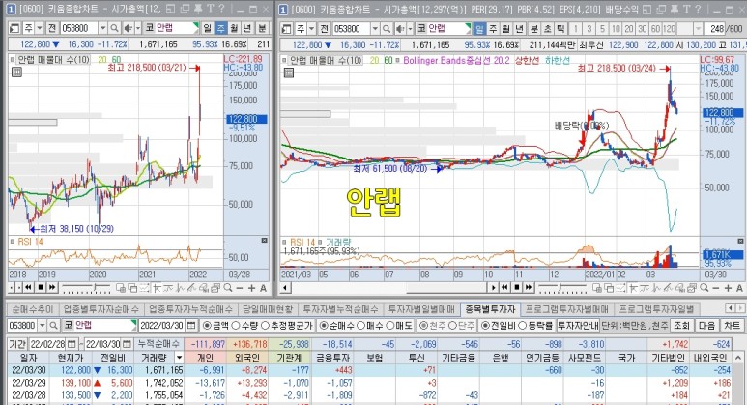Click the 248 bar count field
The image size is (747, 405).
point(716,29)
